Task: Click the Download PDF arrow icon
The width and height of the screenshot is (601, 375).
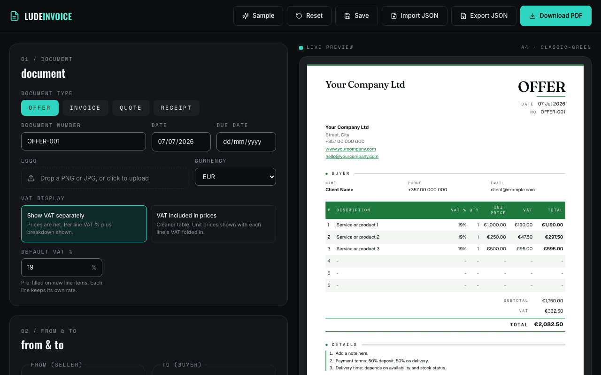Action: 532,16
